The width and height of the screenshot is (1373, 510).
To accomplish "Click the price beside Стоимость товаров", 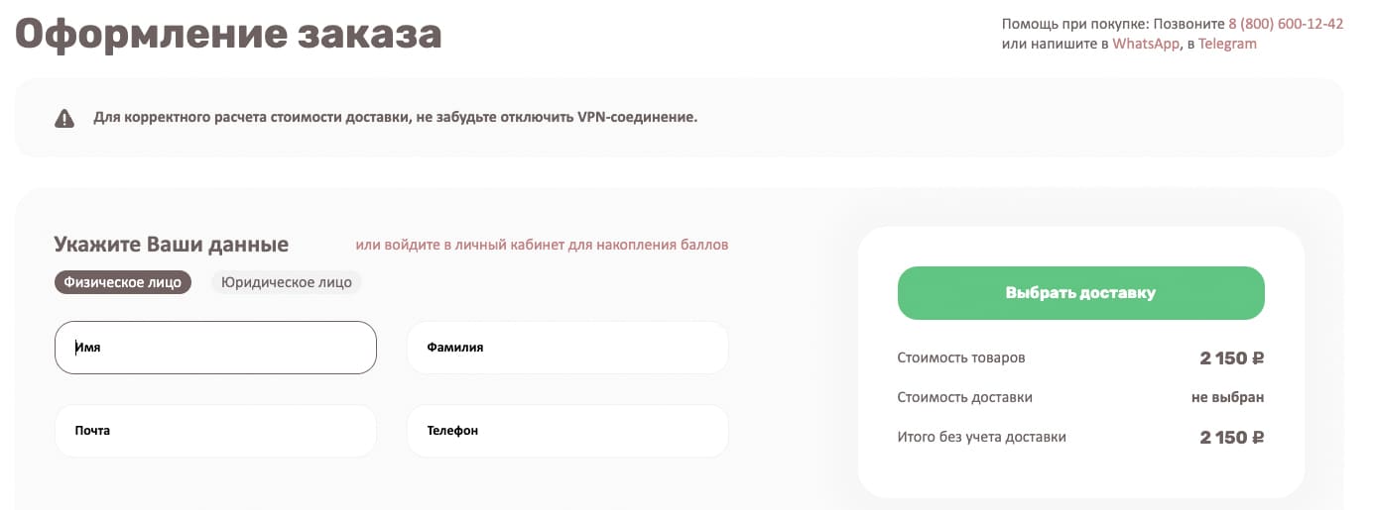I will click(x=1231, y=357).
